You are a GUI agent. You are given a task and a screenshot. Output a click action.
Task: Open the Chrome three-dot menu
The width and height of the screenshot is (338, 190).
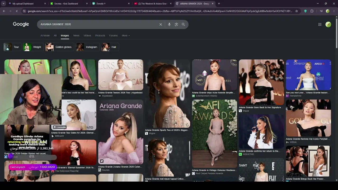(334, 11)
